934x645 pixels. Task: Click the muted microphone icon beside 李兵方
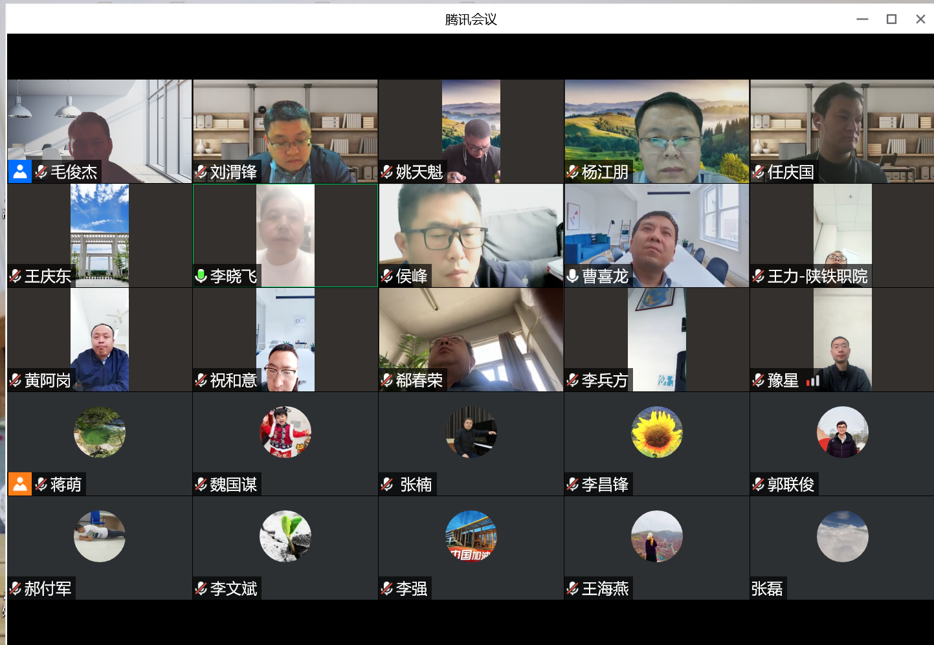(x=573, y=380)
